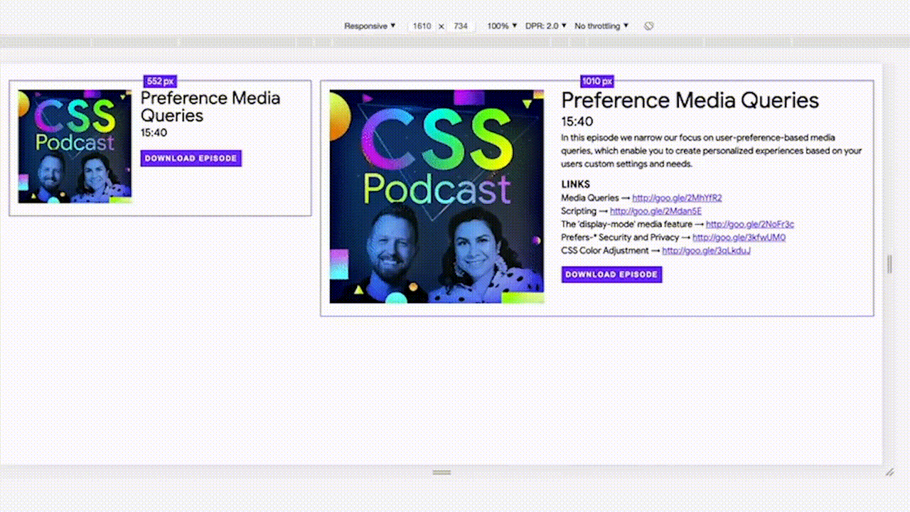
Task: Click the 'In this episode we narrow' description
Action: point(712,151)
